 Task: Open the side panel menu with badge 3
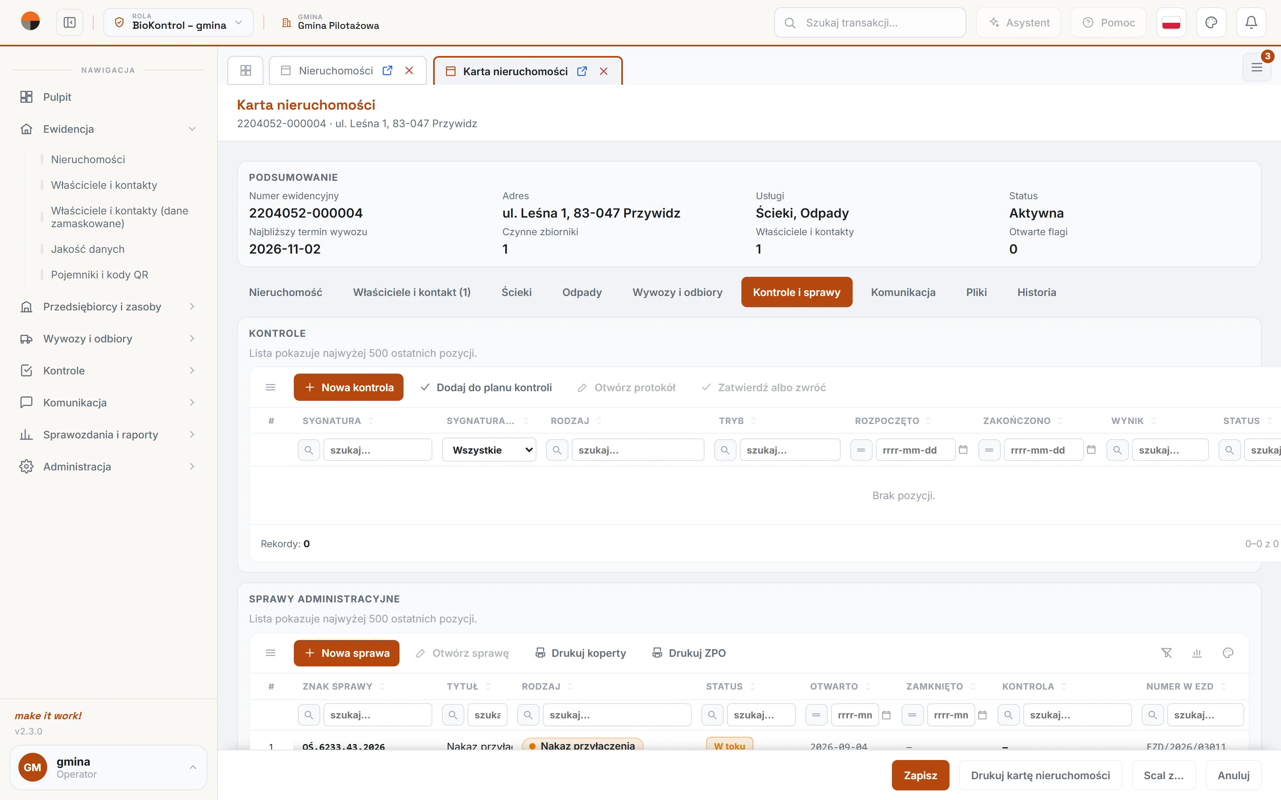(x=1257, y=67)
